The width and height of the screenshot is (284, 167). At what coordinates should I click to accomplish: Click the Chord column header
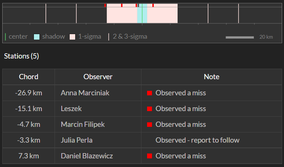tap(29, 77)
